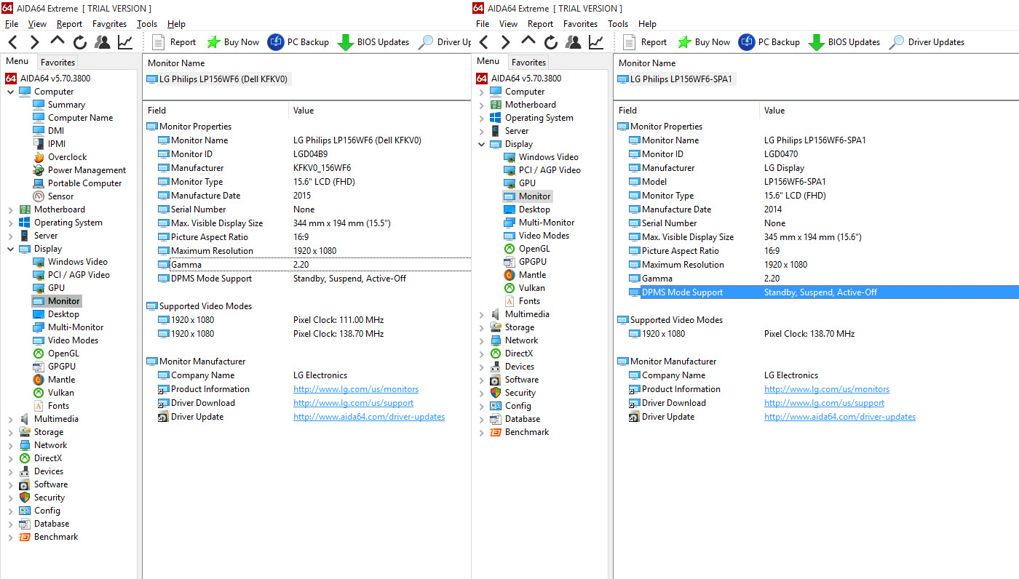Open Product Information link in left window

[x=356, y=389]
